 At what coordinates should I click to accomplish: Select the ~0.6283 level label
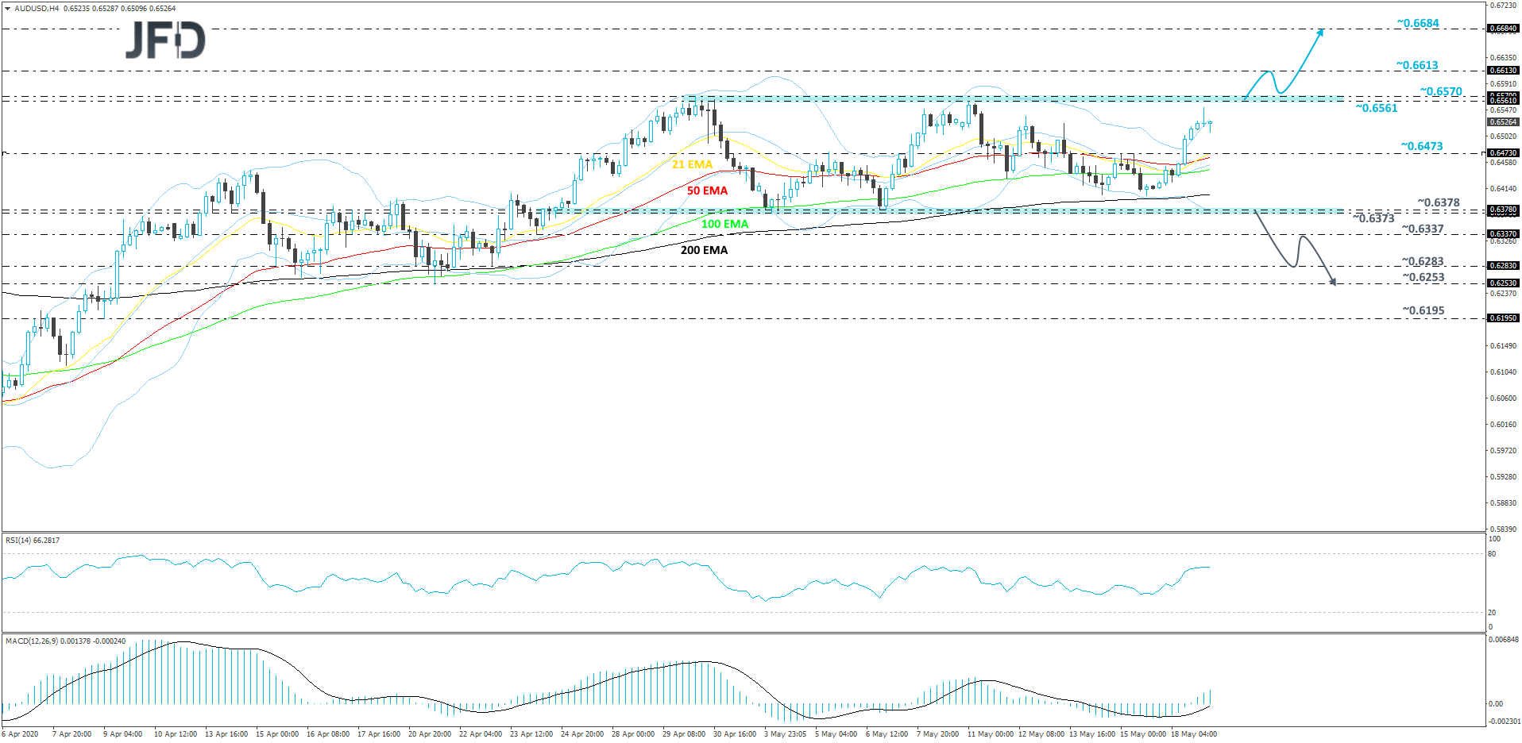click(x=1423, y=261)
